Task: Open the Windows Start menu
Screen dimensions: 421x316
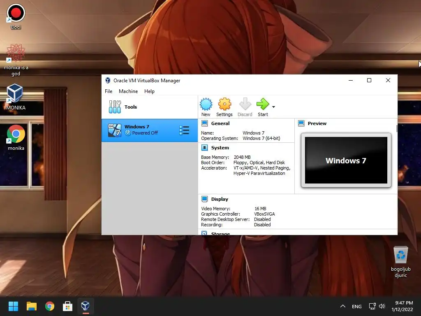Action: [x=13, y=306]
